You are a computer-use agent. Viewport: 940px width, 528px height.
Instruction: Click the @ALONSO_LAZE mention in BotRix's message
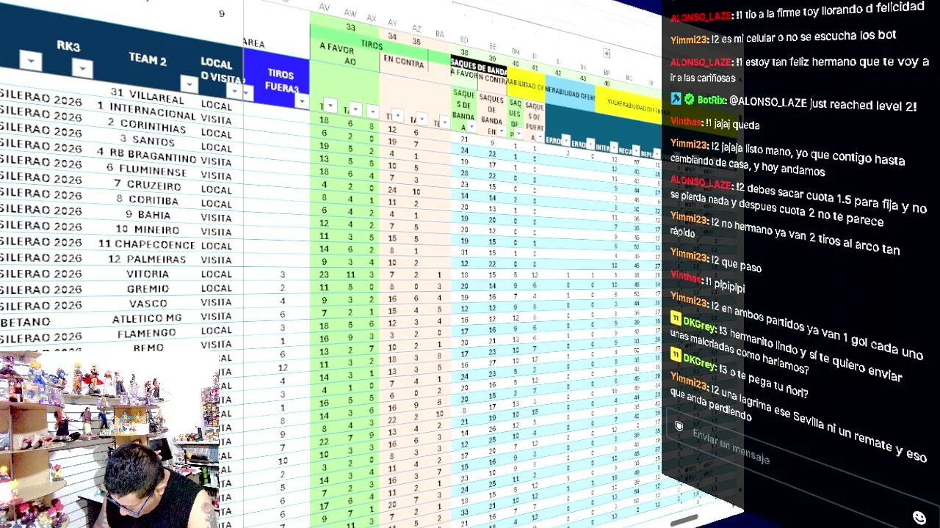point(768,103)
